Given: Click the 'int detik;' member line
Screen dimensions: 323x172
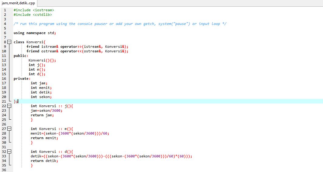Looking at the screenshot, I should tap(41, 92).
